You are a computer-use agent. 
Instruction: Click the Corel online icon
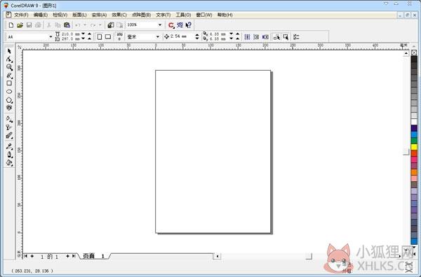180,25
